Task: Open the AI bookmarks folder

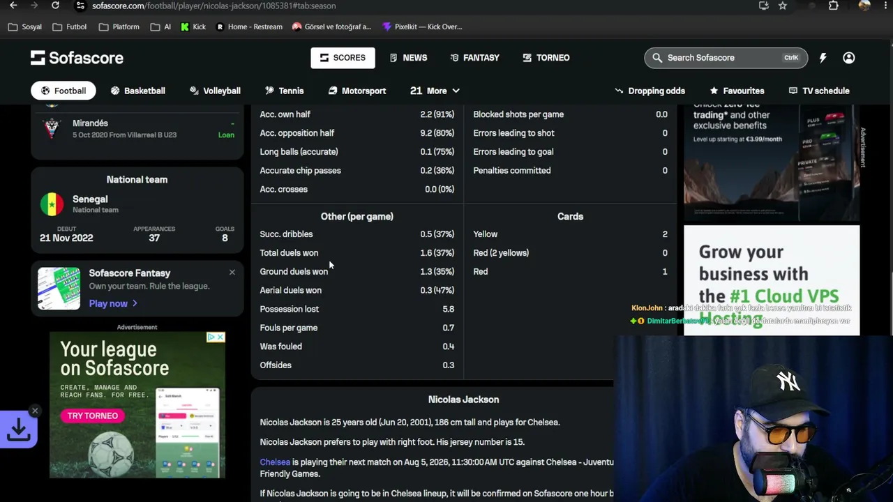Action: [x=160, y=26]
